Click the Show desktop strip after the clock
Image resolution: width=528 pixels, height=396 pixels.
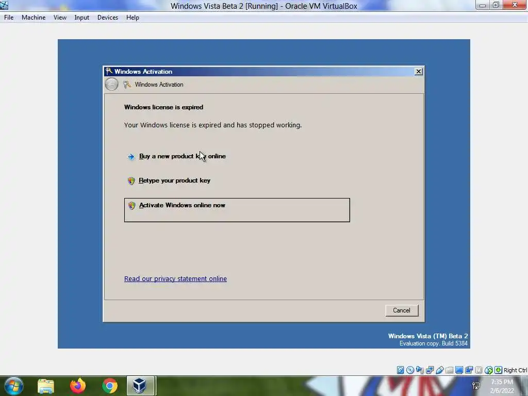pos(524,386)
